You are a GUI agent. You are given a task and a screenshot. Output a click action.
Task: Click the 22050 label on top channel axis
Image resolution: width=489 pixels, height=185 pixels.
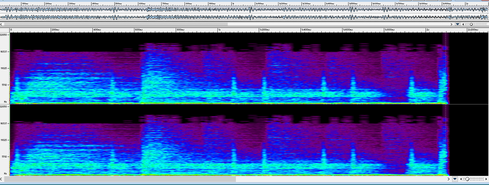pyautogui.click(x=3, y=35)
